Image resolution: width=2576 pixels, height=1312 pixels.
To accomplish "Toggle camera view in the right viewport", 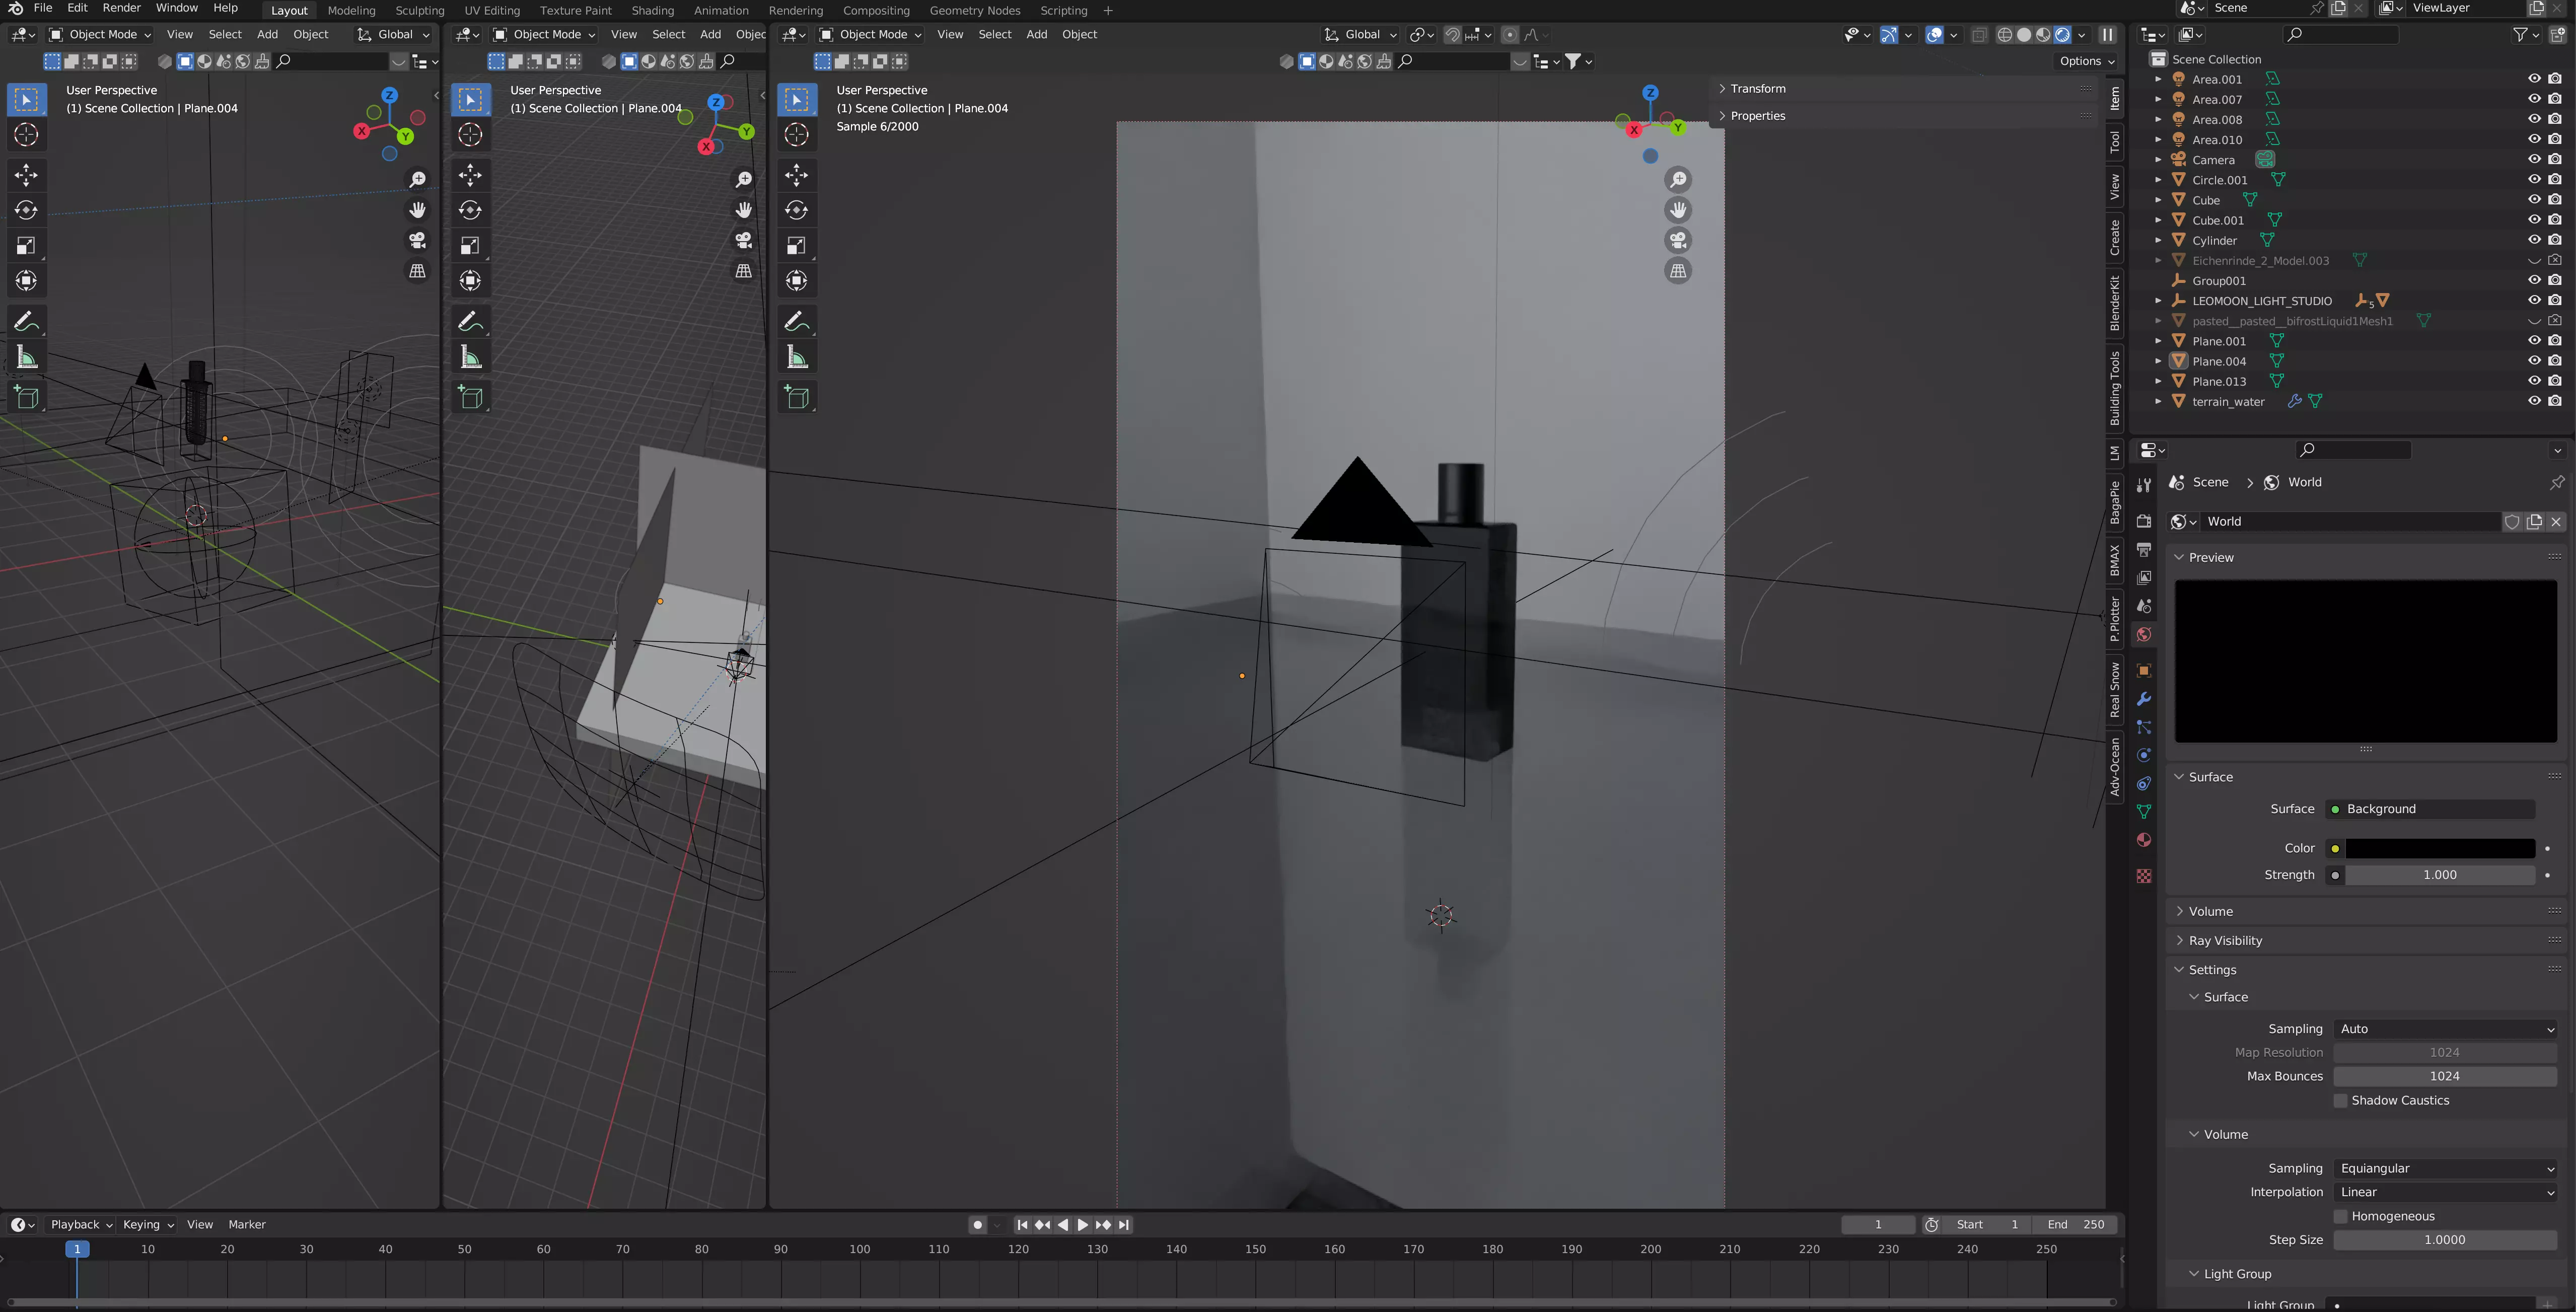I will click(1678, 241).
